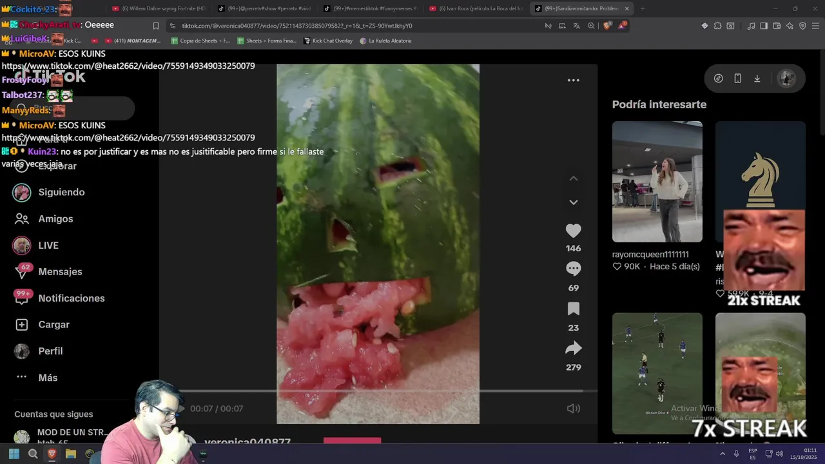825x464 pixels.
Task: Open Cargar to upload a video
Action: coord(53,325)
